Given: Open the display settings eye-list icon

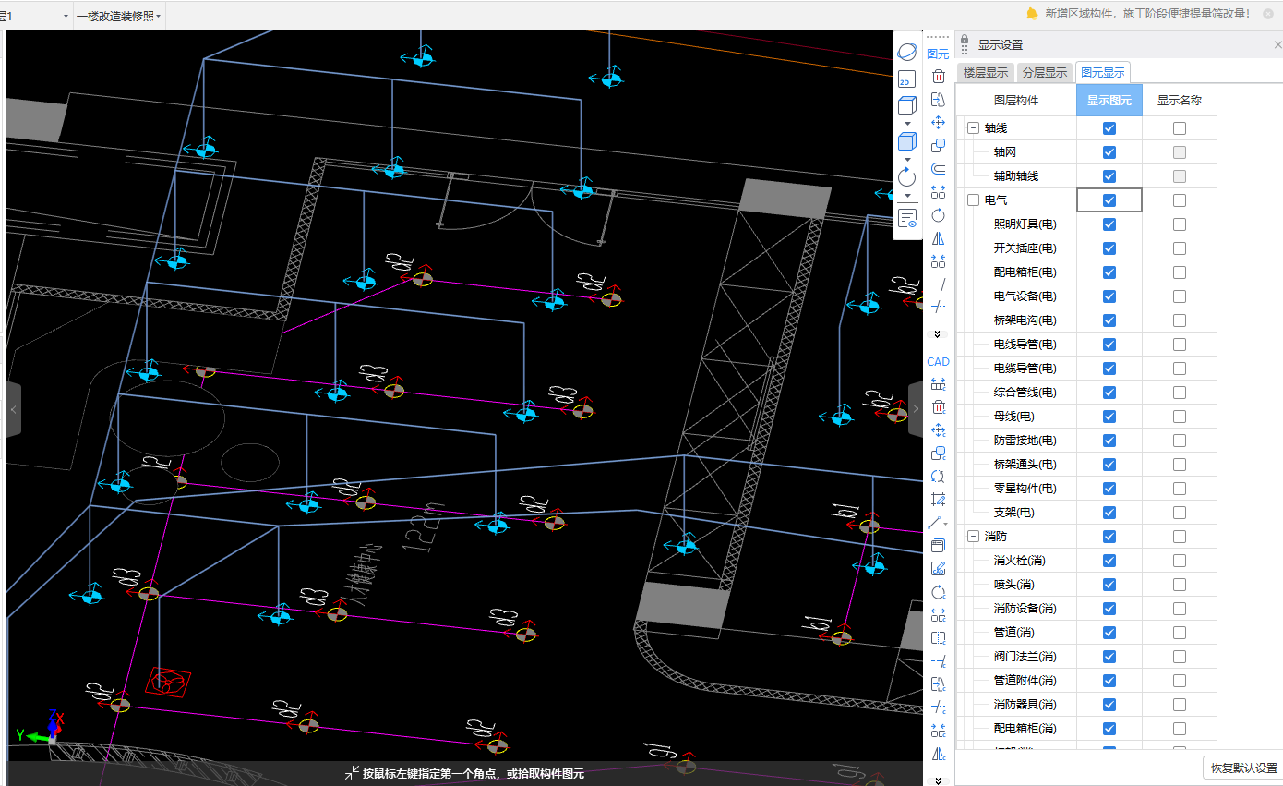Looking at the screenshot, I should tap(906, 218).
